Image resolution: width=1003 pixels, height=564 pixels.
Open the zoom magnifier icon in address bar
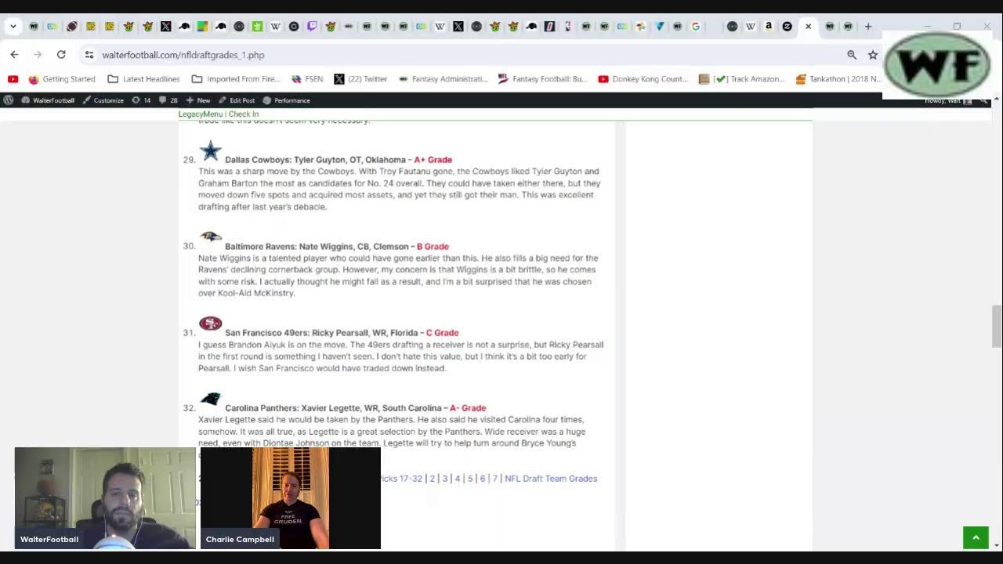click(852, 55)
